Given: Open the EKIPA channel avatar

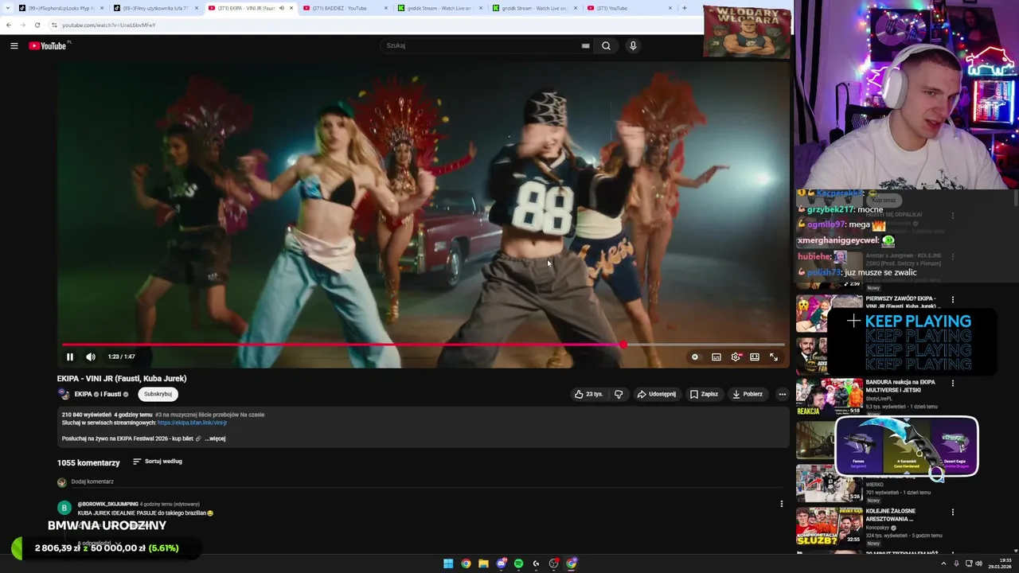Looking at the screenshot, I should [x=64, y=394].
